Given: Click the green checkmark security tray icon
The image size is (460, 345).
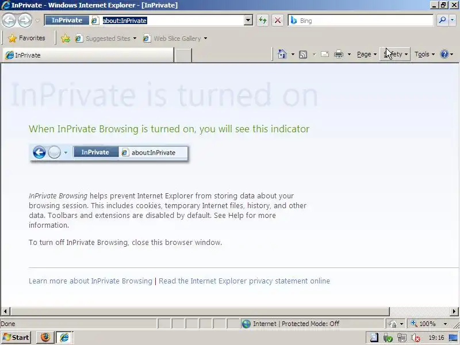Looking at the screenshot, I should click(388, 338).
